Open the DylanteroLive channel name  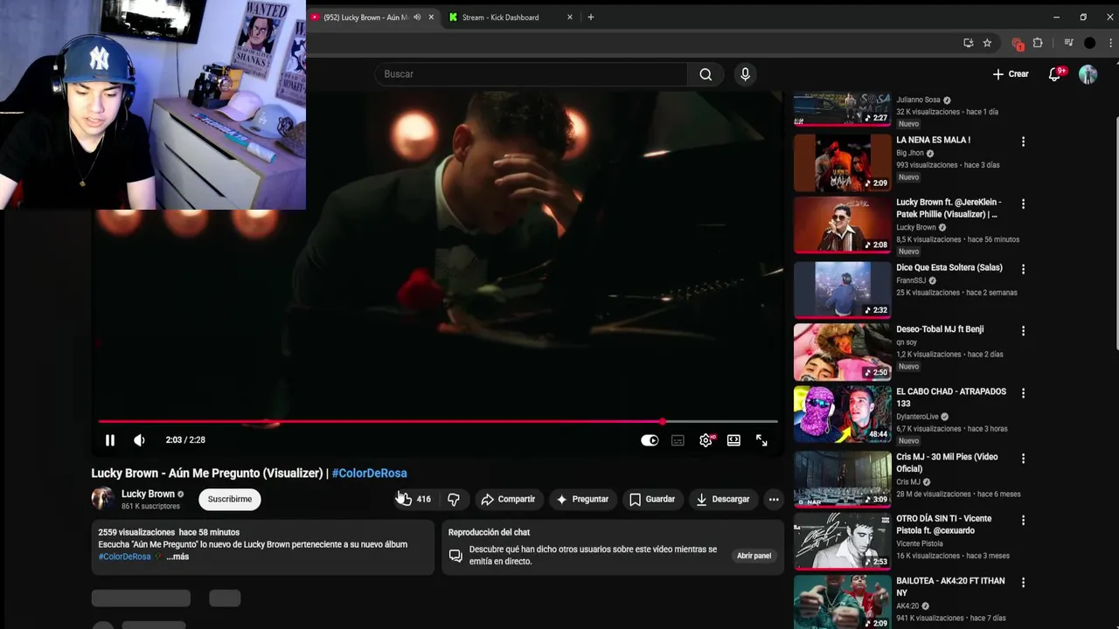[917, 417]
